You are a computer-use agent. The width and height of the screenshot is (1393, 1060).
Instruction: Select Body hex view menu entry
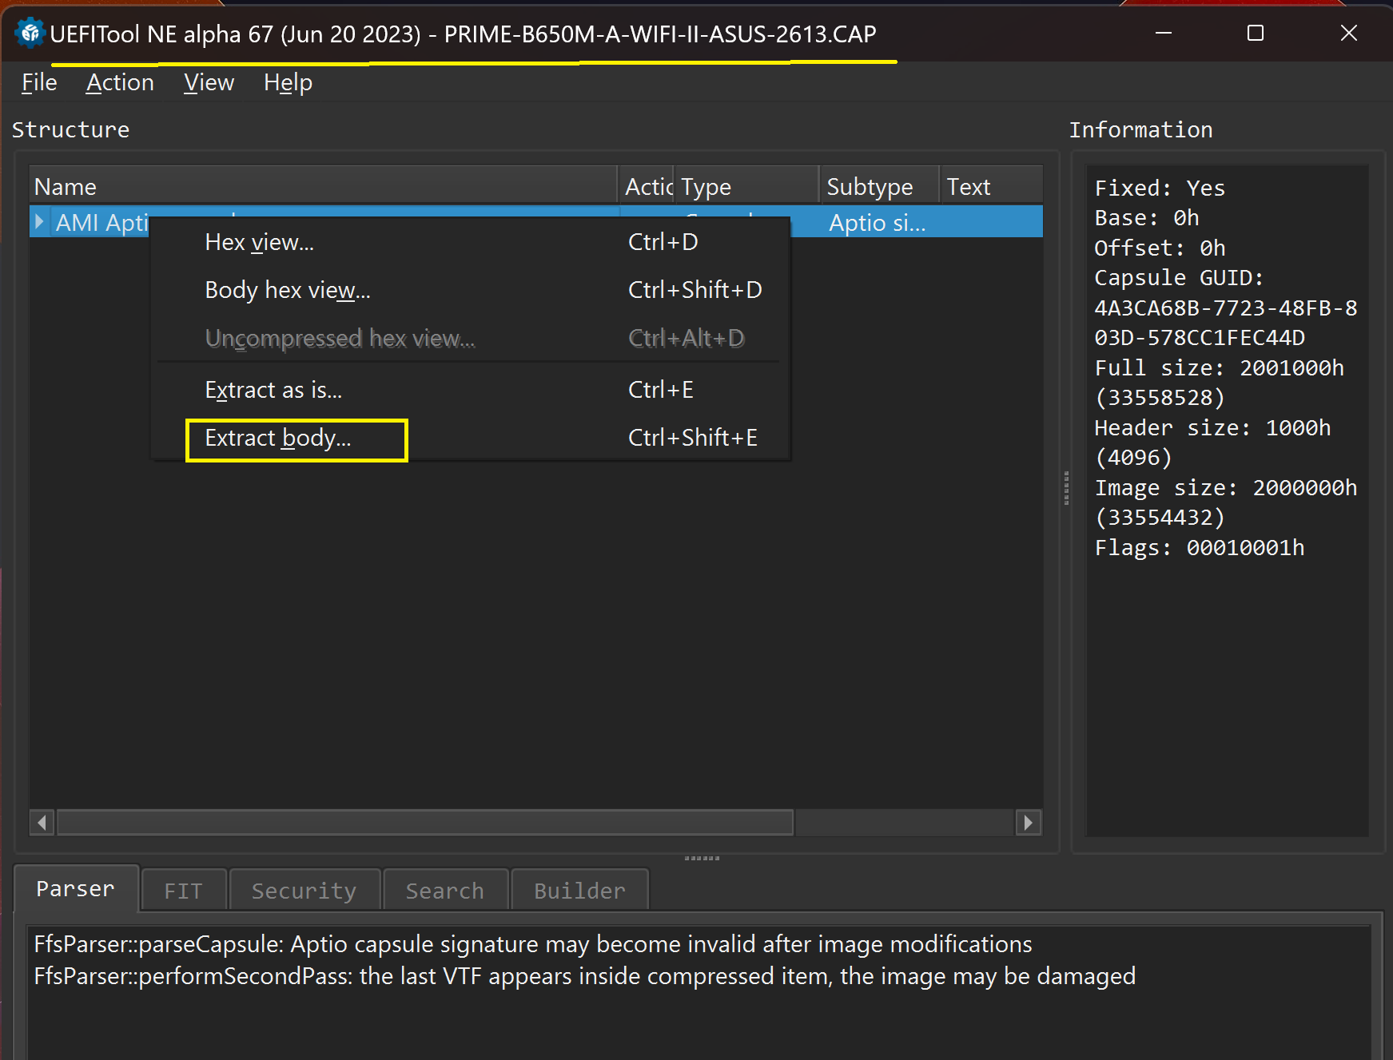[287, 290]
